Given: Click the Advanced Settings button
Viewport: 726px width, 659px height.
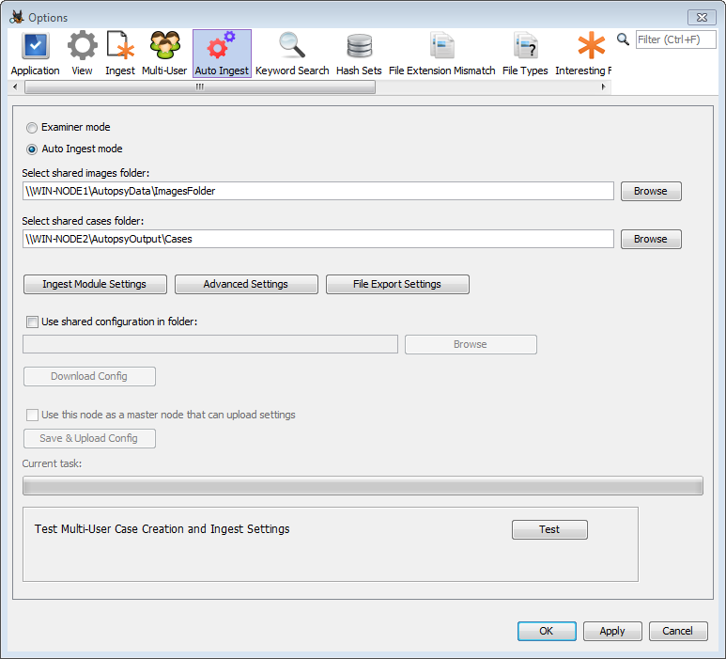Looking at the screenshot, I should (x=246, y=284).
